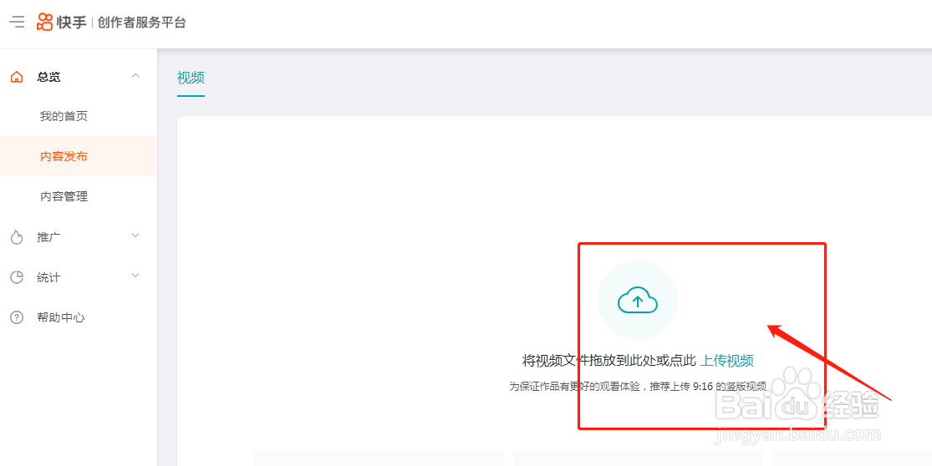Click the hamburger menu icon
Image resolution: width=932 pixels, height=466 pixels.
(17, 23)
